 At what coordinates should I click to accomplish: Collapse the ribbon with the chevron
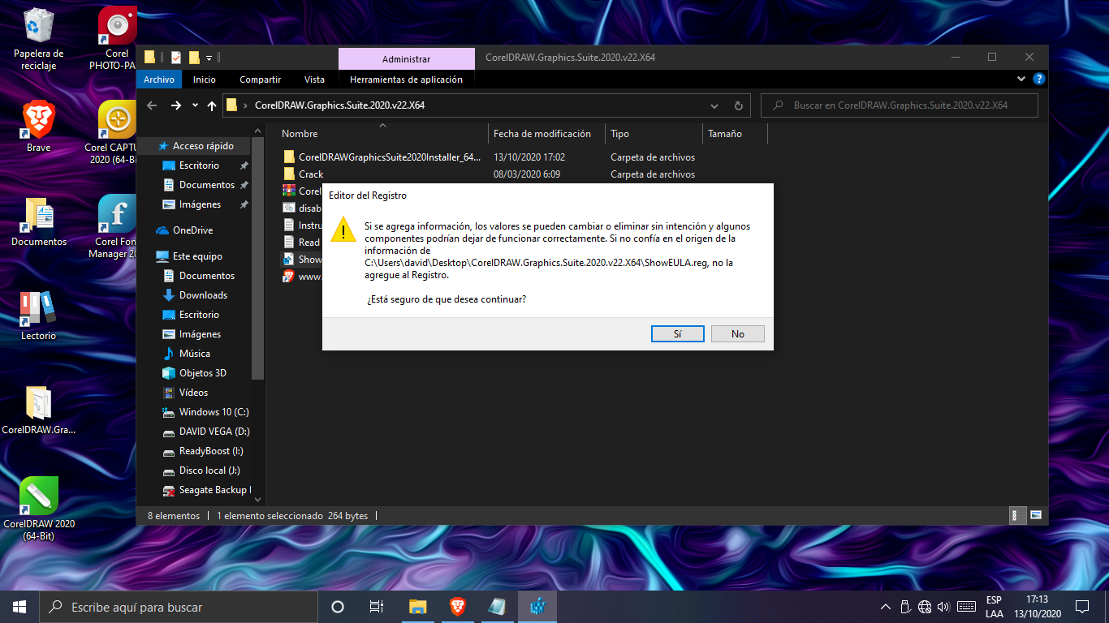(1021, 79)
